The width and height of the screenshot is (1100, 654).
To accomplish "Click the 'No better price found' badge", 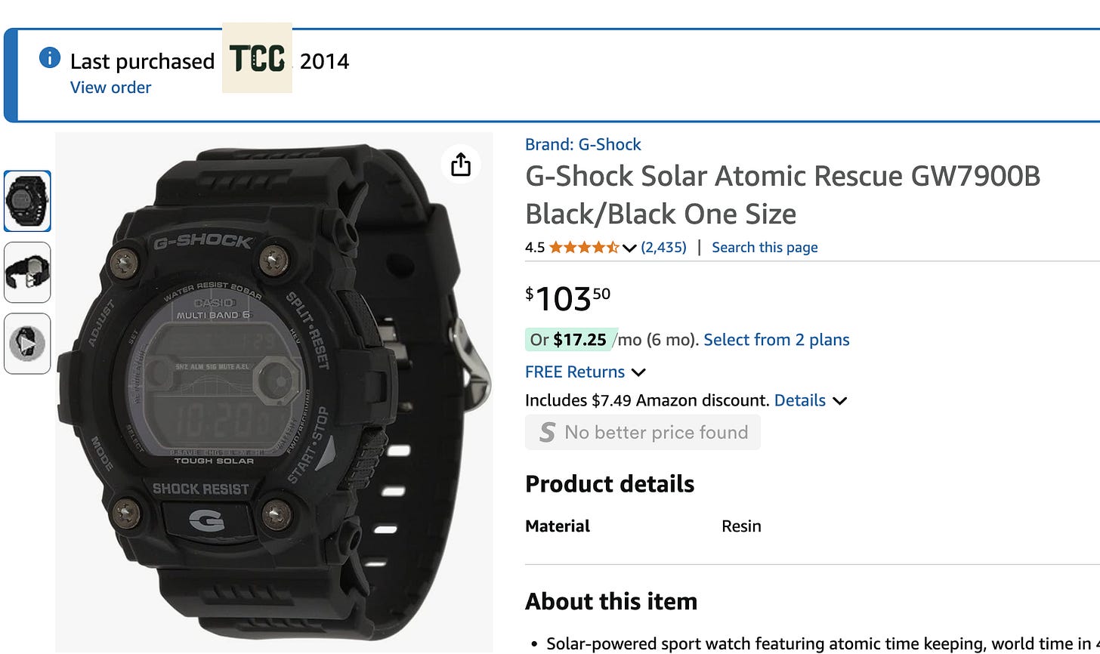I will (642, 432).
